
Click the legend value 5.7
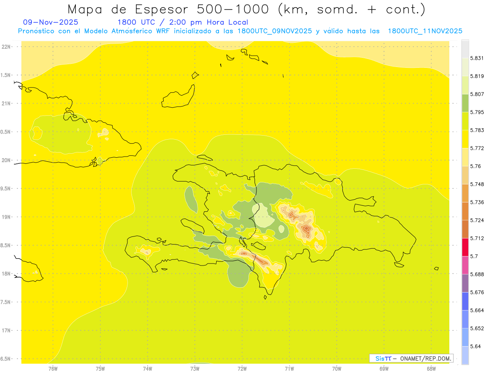coord(474,256)
